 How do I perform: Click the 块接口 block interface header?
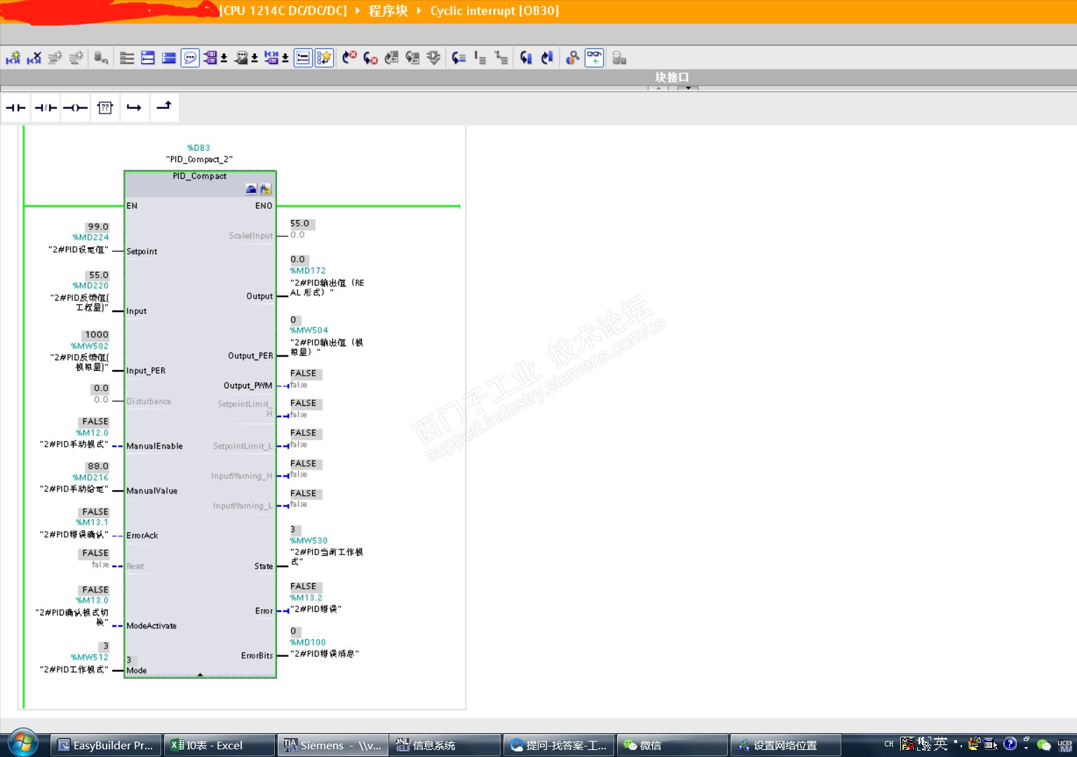pyautogui.click(x=672, y=77)
